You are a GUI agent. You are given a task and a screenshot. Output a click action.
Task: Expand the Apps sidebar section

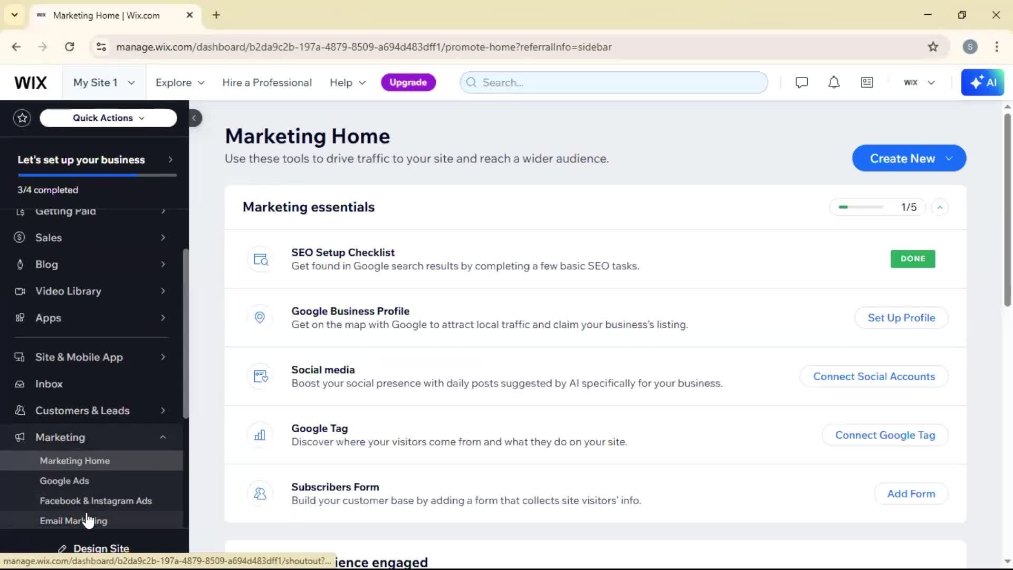pyautogui.click(x=163, y=318)
